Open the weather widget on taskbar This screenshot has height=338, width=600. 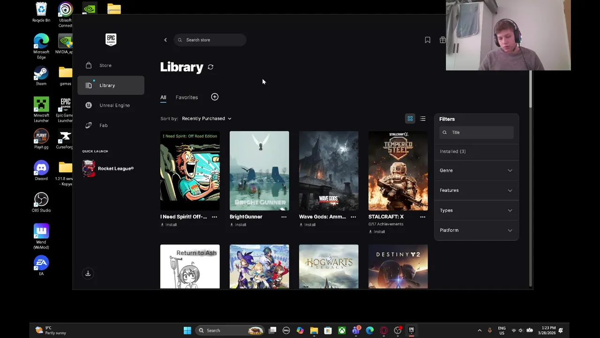[51, 330]
